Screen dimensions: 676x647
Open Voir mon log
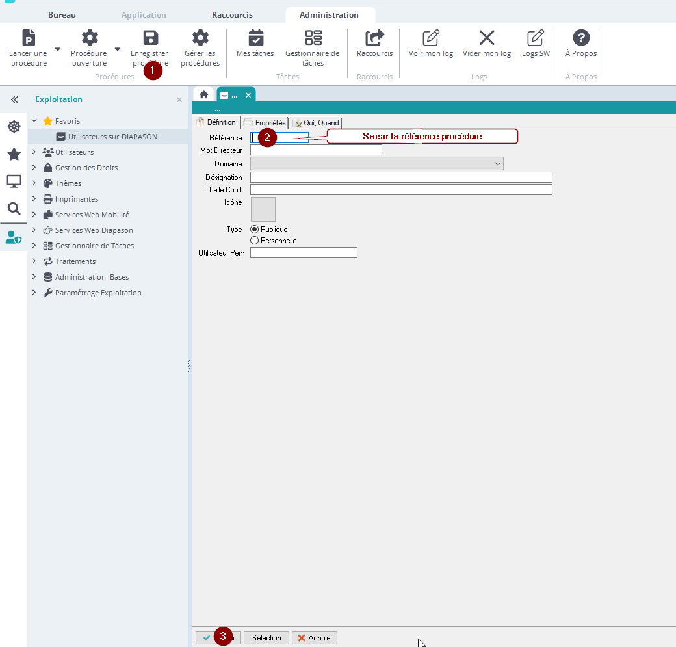coord(430,38)
